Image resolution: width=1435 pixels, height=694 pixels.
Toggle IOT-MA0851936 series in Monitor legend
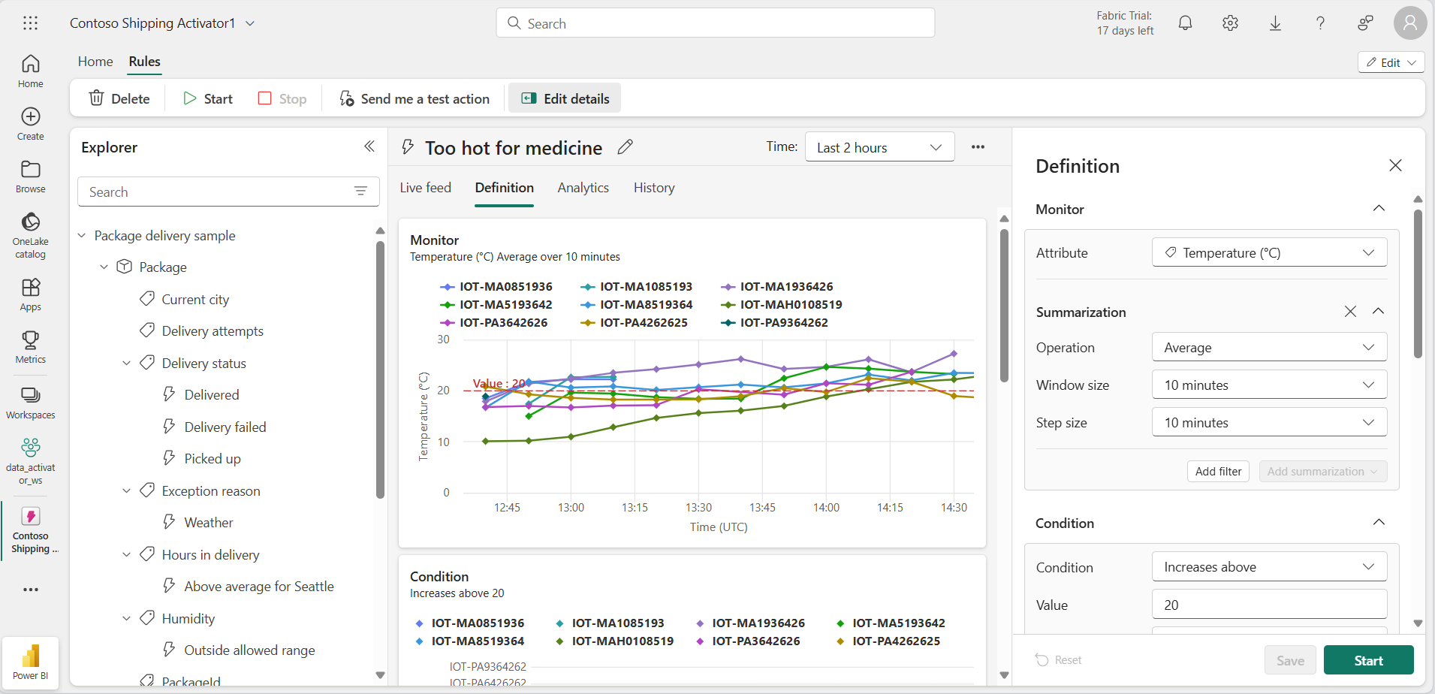tap(496, 287)
